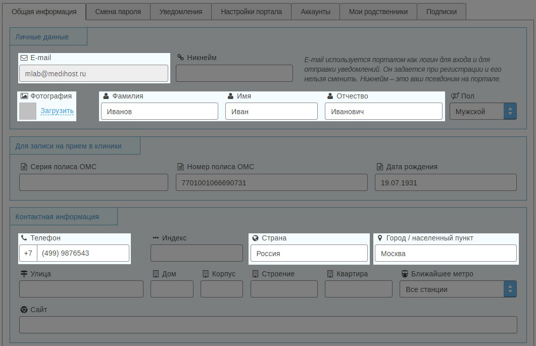Viewport: 536px width, 346px height.
Task: Click the map pin icon beside Город
Action: [380, 238]
